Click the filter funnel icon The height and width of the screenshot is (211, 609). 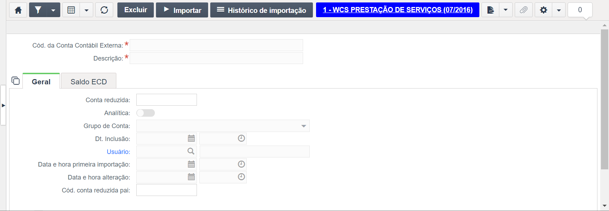point(38,10)
